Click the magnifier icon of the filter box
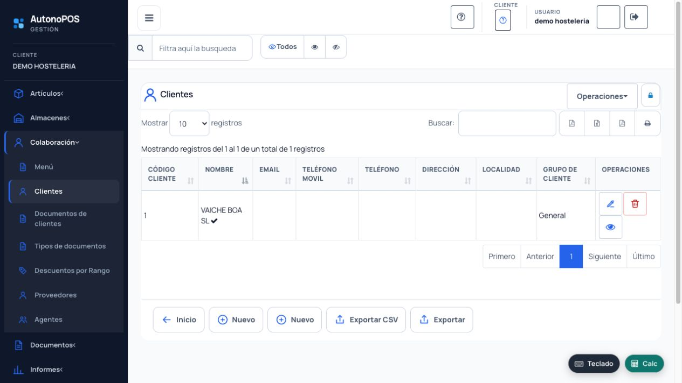The width and height of the screenshot is (682, 383). click(141, 48)
